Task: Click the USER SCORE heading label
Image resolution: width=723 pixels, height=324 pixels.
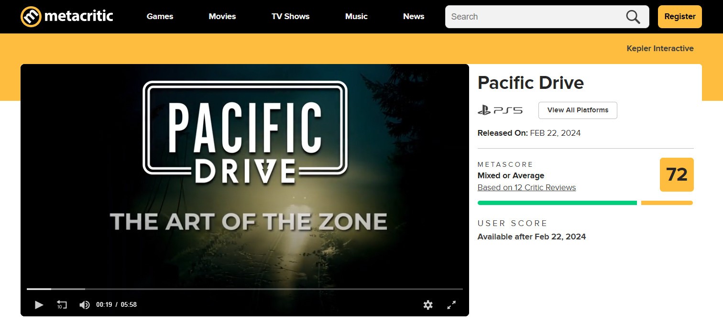Action: (x=513, y=223)
